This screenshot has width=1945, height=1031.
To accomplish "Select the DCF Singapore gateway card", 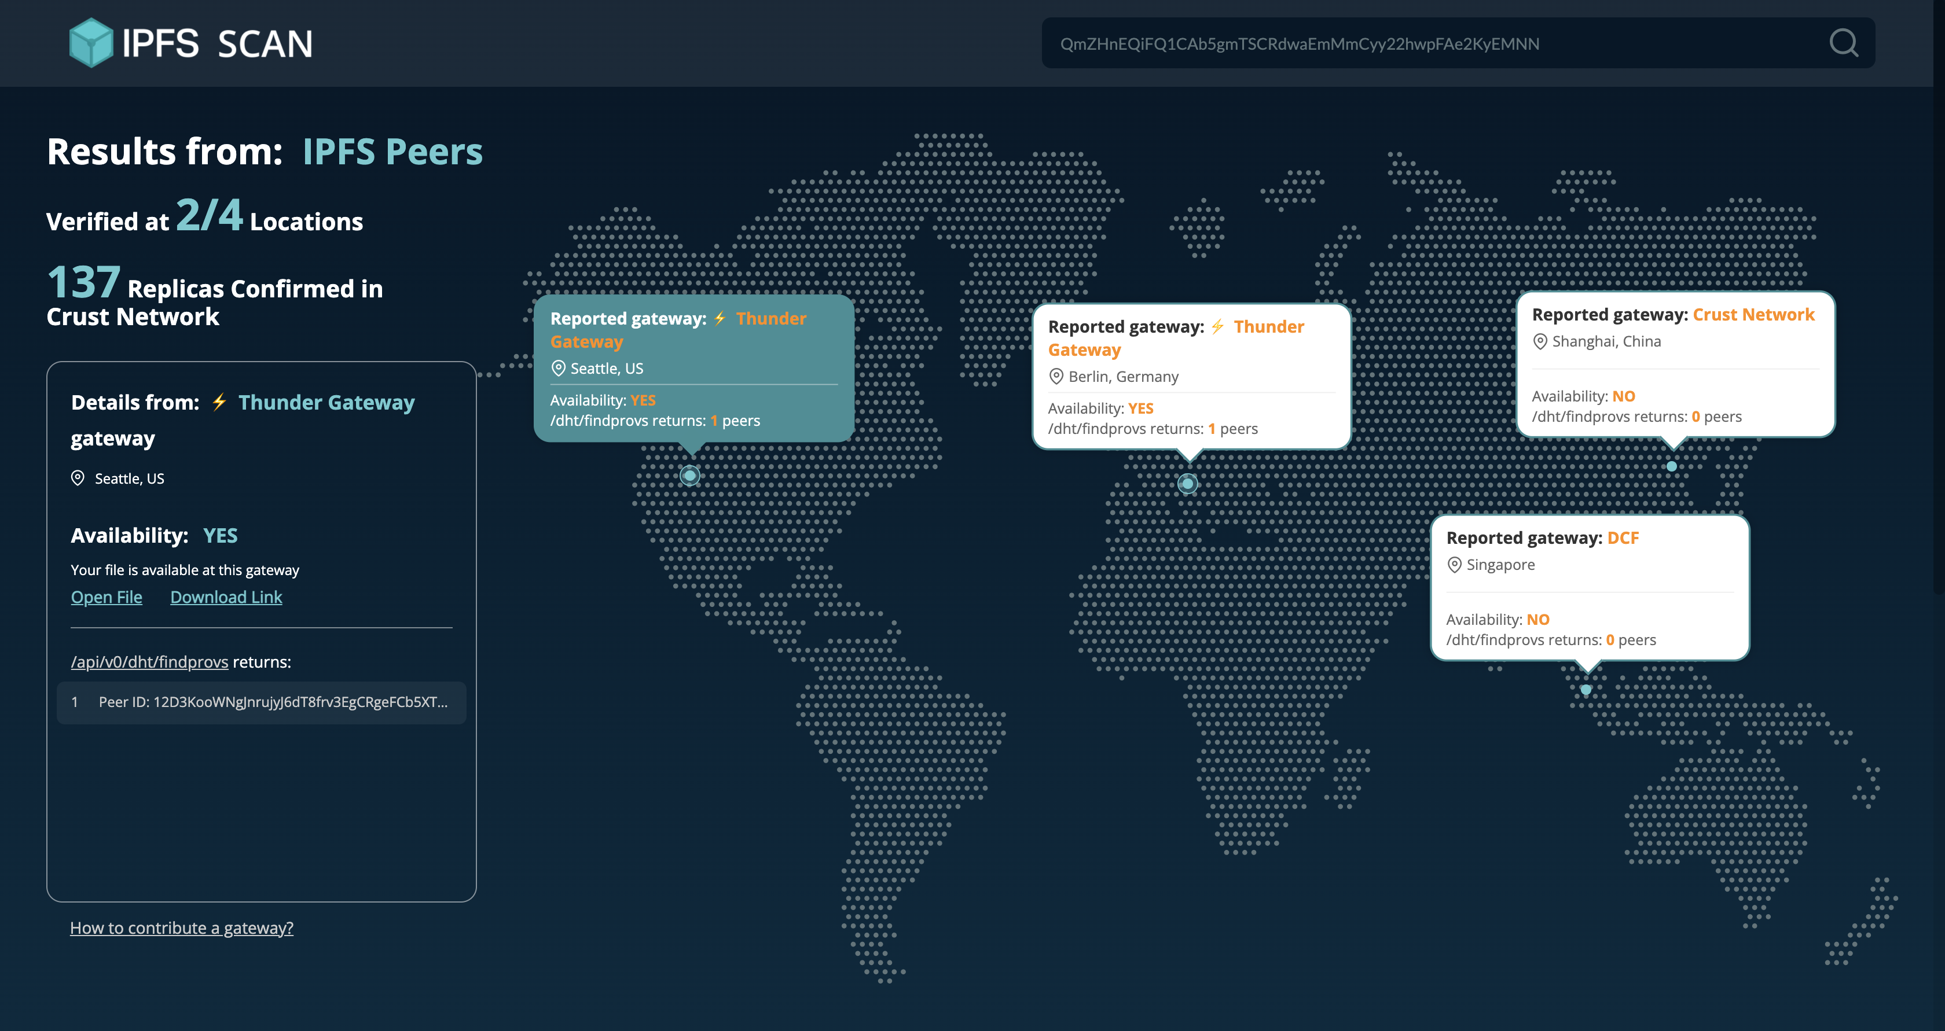I will click(1590, 588).
